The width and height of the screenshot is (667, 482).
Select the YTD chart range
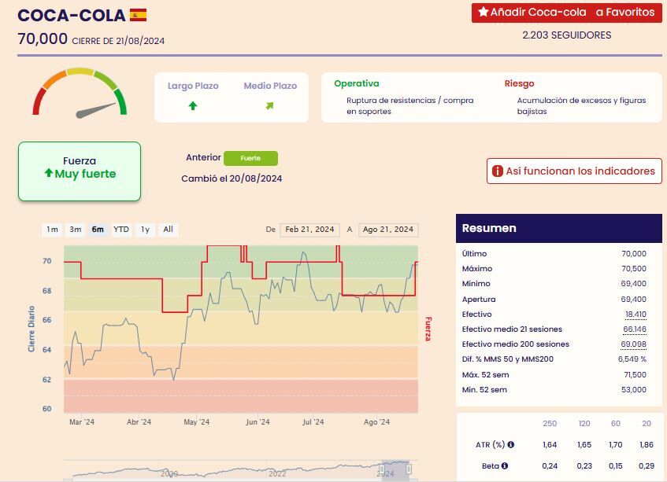click(x=121, y=230)
